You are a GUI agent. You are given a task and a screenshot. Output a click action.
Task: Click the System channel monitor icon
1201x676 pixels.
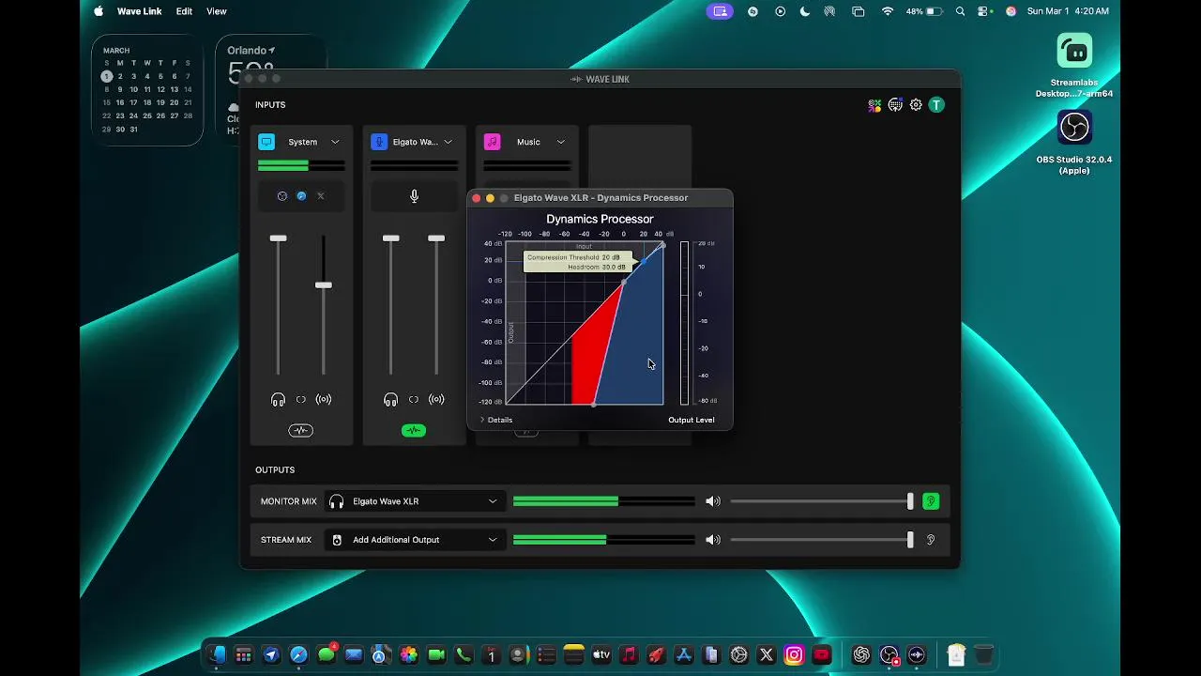coord(266,142)
